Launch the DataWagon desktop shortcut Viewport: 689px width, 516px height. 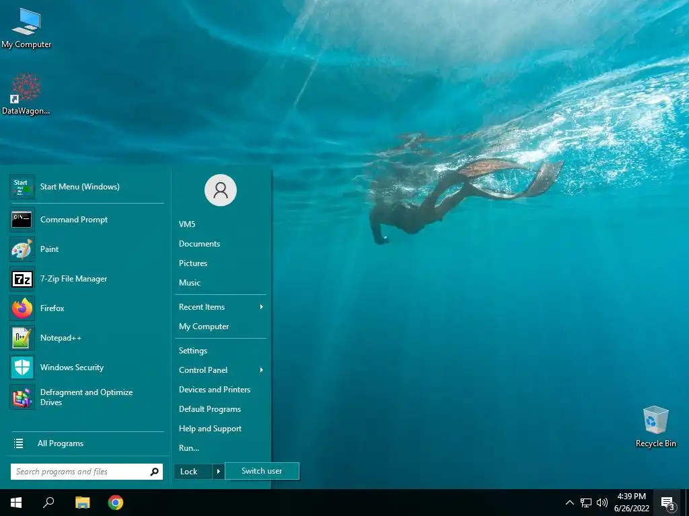26,94
